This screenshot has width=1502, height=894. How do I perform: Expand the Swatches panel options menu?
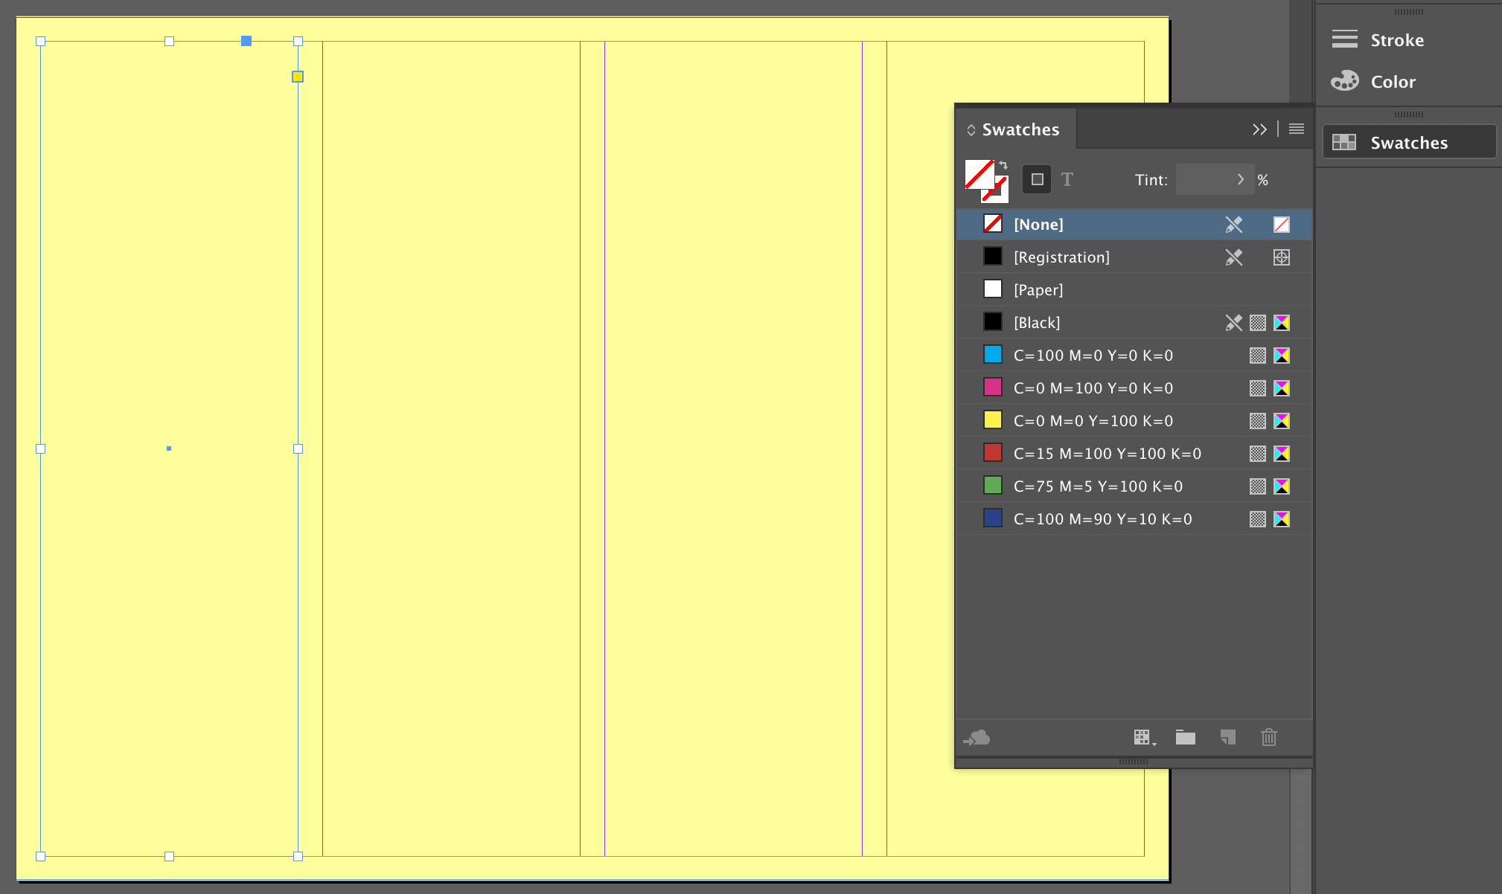tap(1297, 129)
